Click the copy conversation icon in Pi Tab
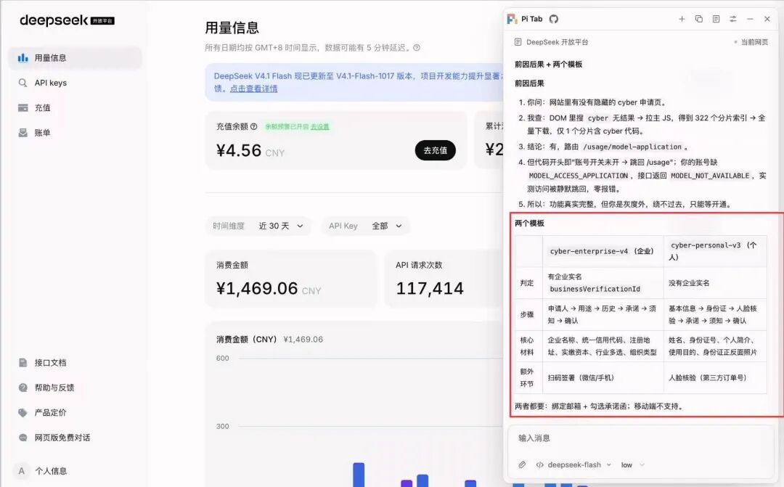 pyautogui.click(x=698, y=19)
